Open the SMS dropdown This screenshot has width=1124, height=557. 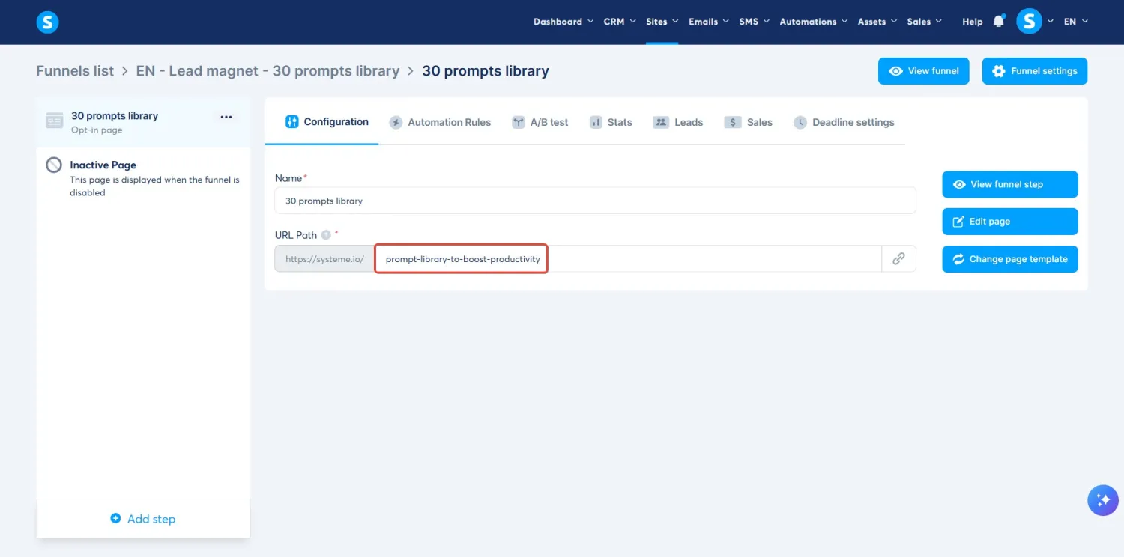click(755, 22)
